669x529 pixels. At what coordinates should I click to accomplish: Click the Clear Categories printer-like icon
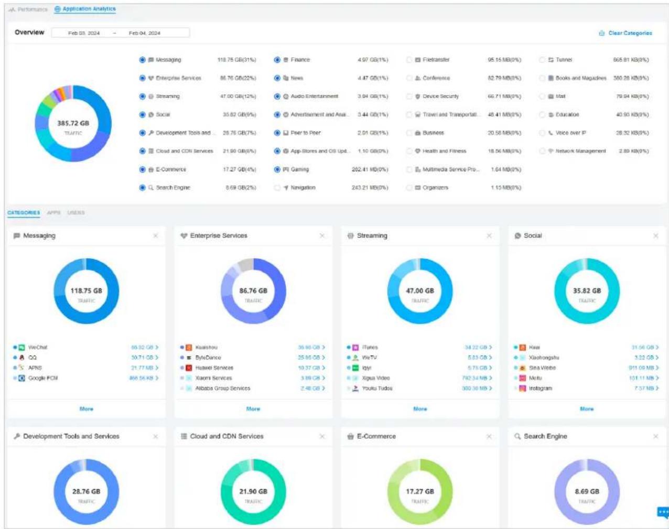(602, 33)
